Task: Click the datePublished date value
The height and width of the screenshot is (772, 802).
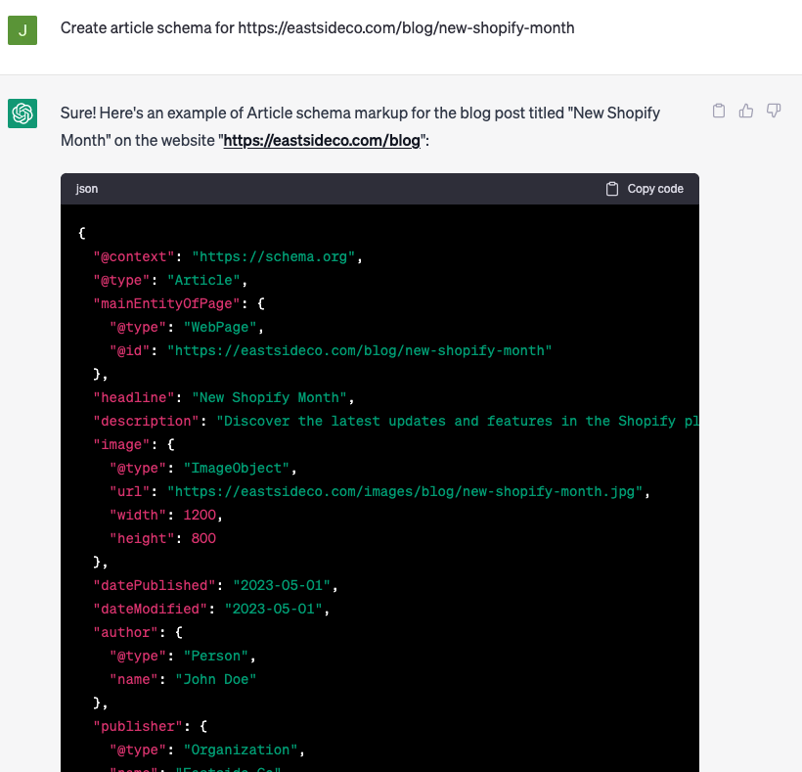Action: pyautogui.click(x=284, y=585)
